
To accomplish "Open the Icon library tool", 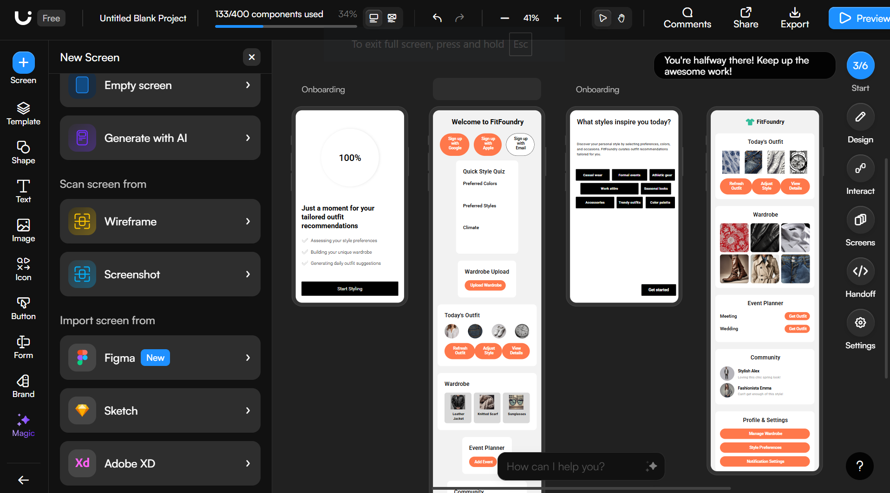I will pos(23,269).
